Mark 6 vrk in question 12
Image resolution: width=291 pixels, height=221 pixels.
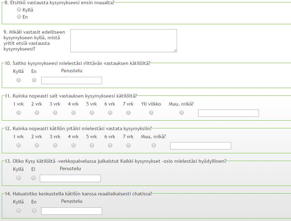pos(110,145)
